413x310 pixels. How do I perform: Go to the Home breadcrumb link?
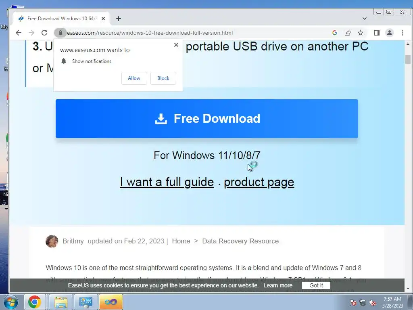(x=181, y=241)
